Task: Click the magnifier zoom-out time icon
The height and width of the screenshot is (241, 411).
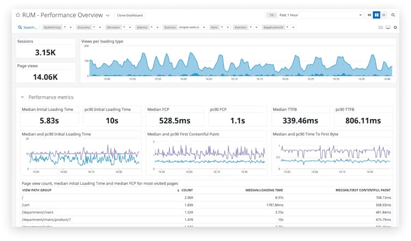Action: pos(393,15)
